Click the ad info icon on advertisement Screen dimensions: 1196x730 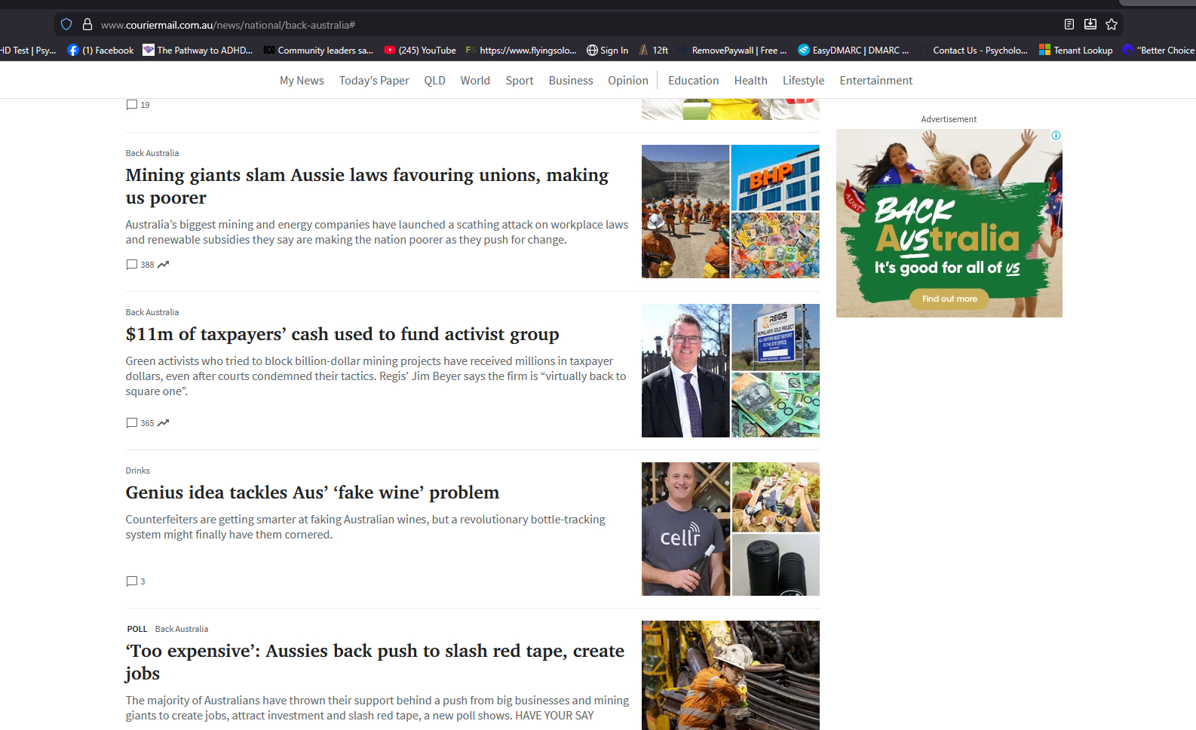(1056, 136)
